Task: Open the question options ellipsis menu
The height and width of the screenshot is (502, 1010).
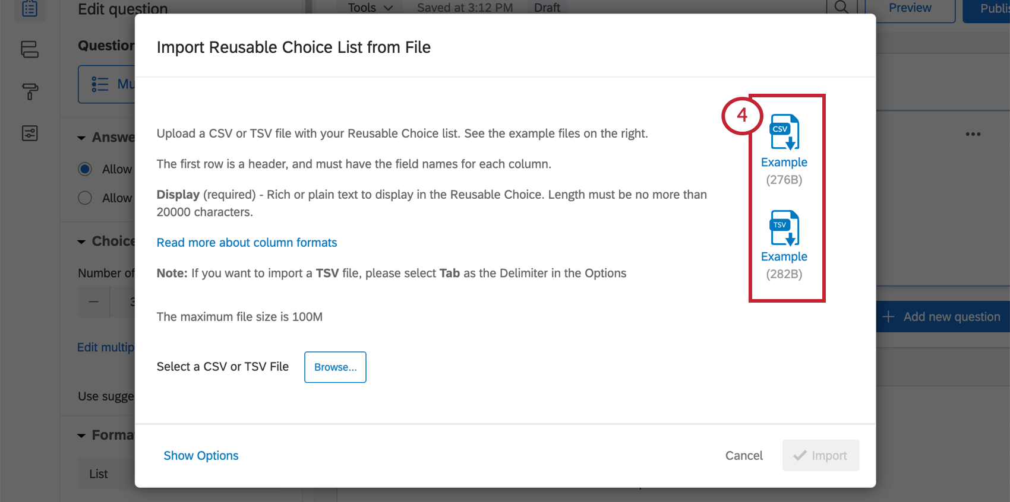Action: click(973, 134)
